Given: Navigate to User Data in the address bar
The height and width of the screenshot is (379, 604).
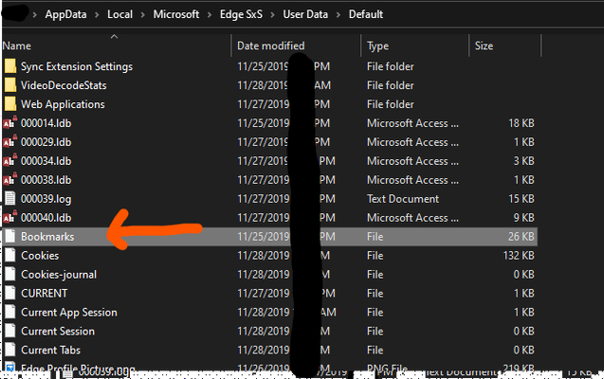Looking at the screenshot, I should [305, 14].
